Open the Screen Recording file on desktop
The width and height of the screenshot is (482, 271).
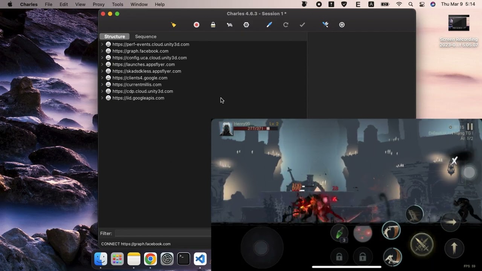pyautogui.click(x=459, y=32)
